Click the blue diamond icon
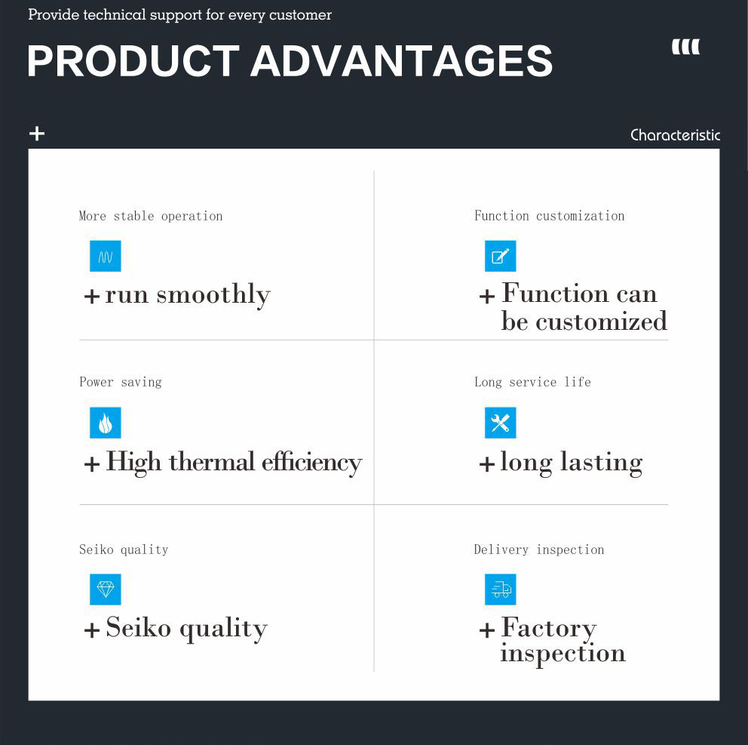 [105, 590]
